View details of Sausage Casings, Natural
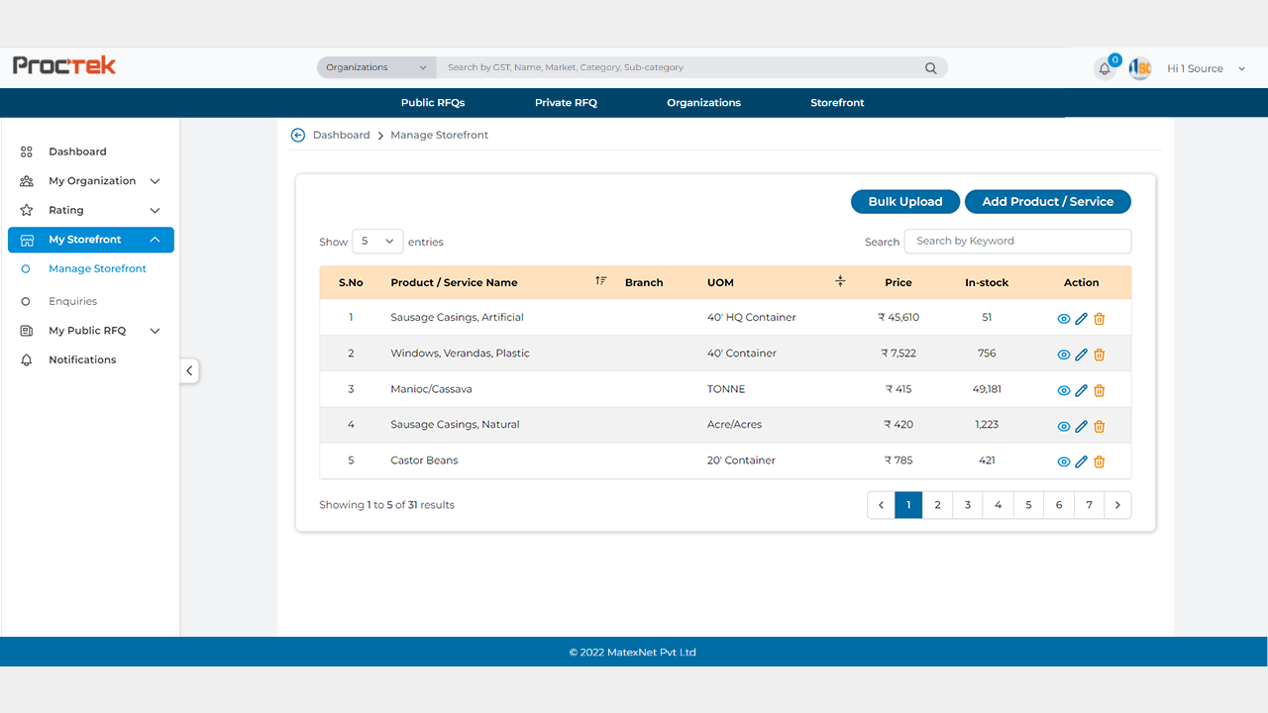This screenshot has height=713, width=1268. 1063,426
